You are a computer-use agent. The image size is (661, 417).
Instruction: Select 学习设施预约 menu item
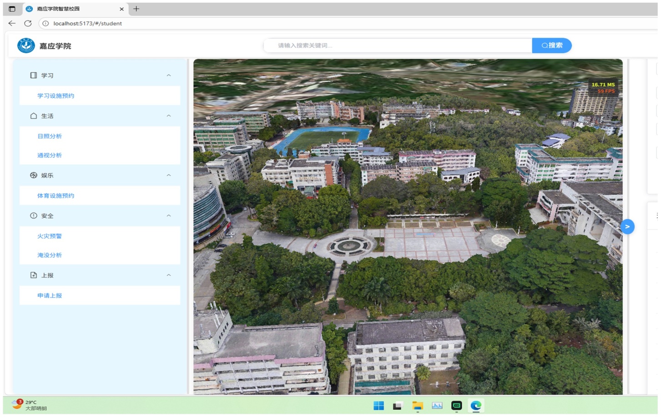coord(56,96)
